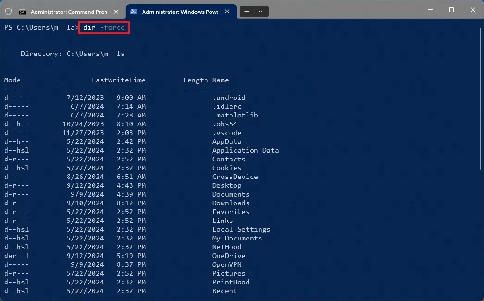This screenshot has height=301, width=484.
Task: Close the Windows PowerShell tab with its X
Action: [x=226, y=11]
